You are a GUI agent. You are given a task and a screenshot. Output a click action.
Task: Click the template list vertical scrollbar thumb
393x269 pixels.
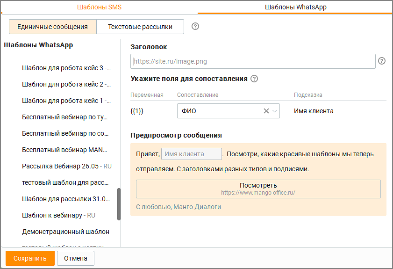(x=119, y=204)
